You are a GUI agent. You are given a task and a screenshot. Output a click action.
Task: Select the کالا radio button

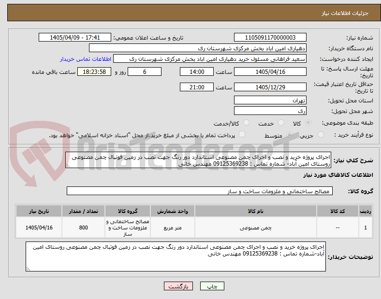tap(308, 123)
